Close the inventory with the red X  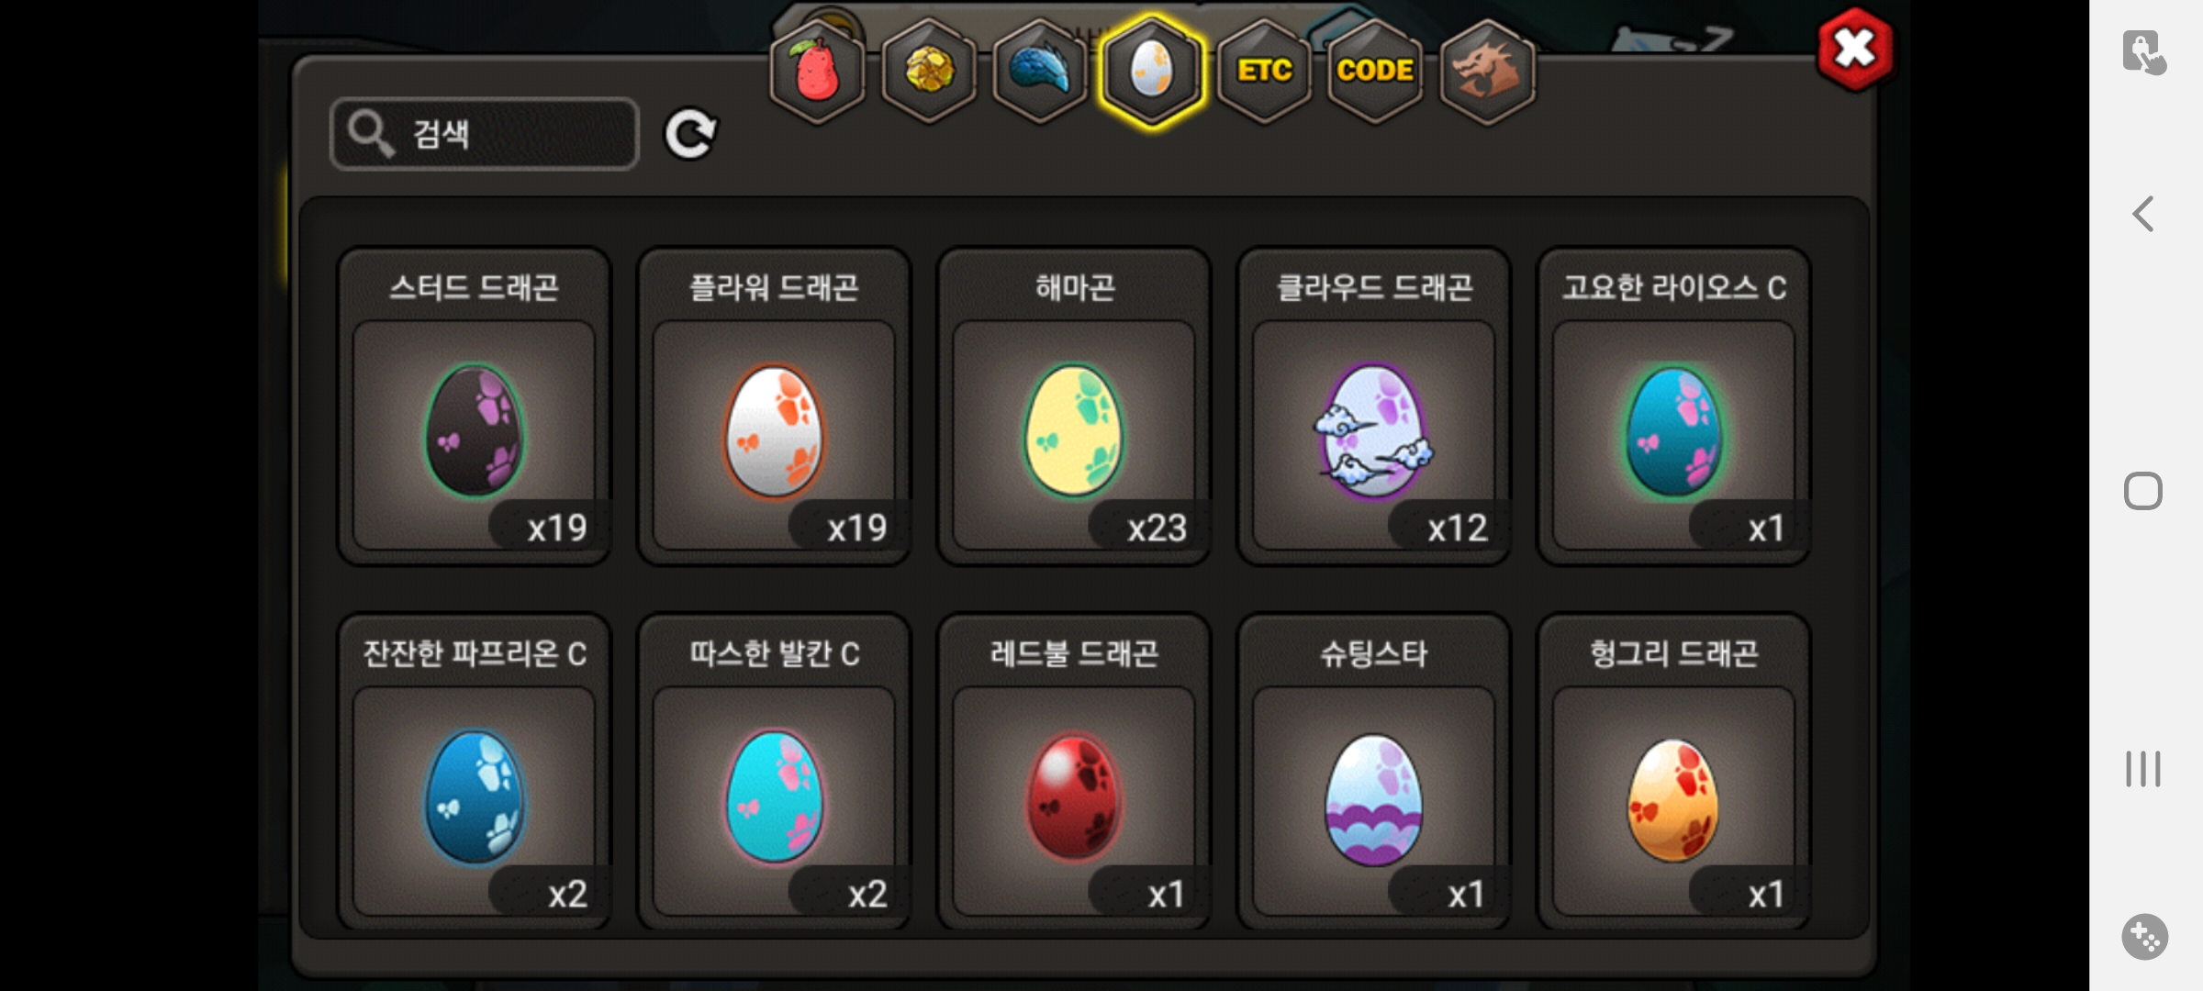point(1855,50)
